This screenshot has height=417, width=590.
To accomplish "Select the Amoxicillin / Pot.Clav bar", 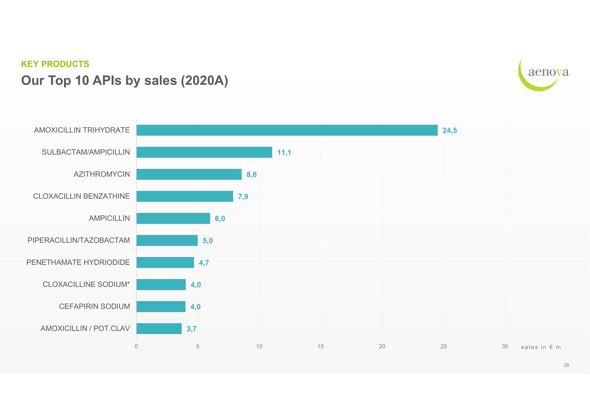I will point(159,329).
